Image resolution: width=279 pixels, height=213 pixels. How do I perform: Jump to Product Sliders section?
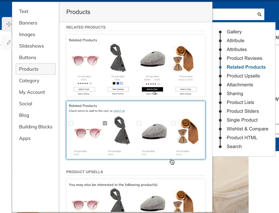coord(243,111)
